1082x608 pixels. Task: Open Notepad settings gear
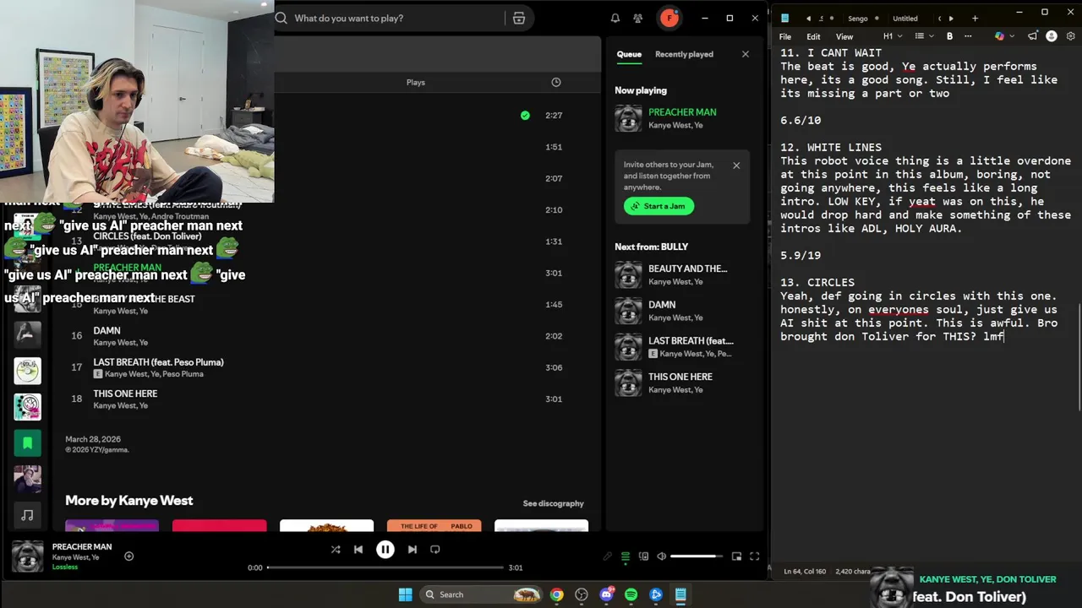click(x=1071, y=36)
